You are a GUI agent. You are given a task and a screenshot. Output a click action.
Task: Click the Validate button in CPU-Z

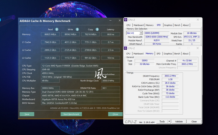tap(179, 122)
